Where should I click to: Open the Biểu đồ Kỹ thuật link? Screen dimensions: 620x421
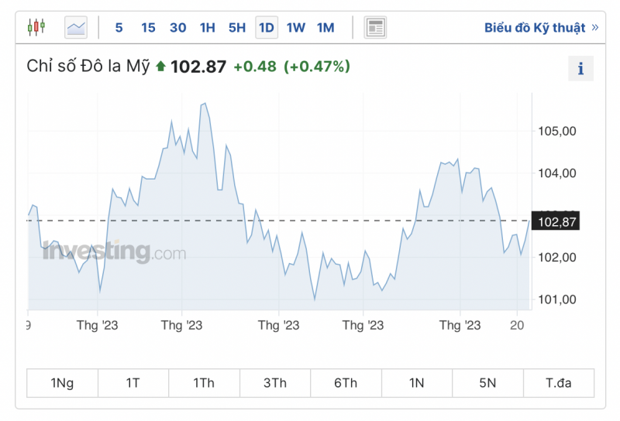(535, 28)
